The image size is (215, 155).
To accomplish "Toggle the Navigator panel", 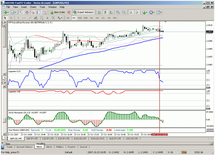I will (33, 12).
